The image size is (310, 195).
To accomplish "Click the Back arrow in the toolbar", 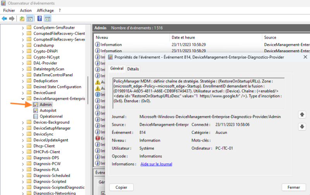I will click(x=4, y=18).
